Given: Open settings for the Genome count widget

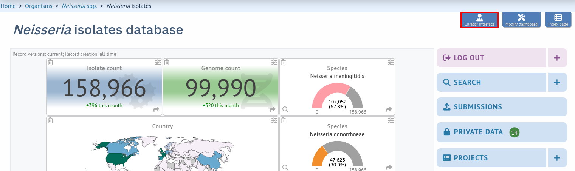Looking at the screenshot, I should pyautogui.click(x=274, y=62).
